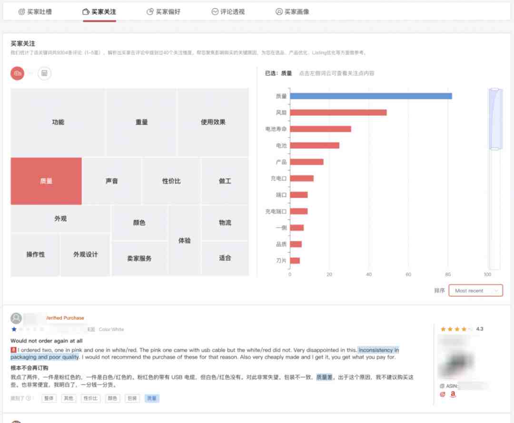Screen dimensions: 514x423
Task: Click the 整体 tag
Action: pyautogui.click(x=49, y=398)
